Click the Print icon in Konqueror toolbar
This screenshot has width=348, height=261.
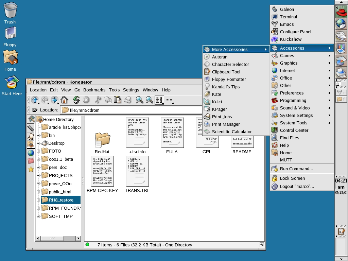[127, 100]
